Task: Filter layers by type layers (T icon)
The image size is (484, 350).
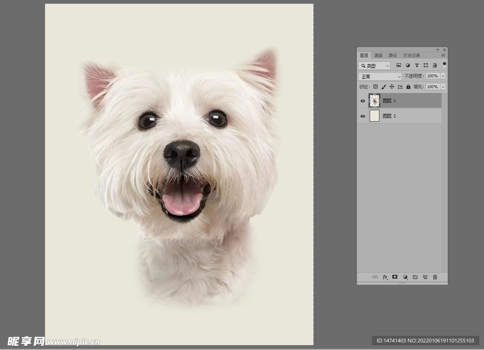Action: [416, 66]
